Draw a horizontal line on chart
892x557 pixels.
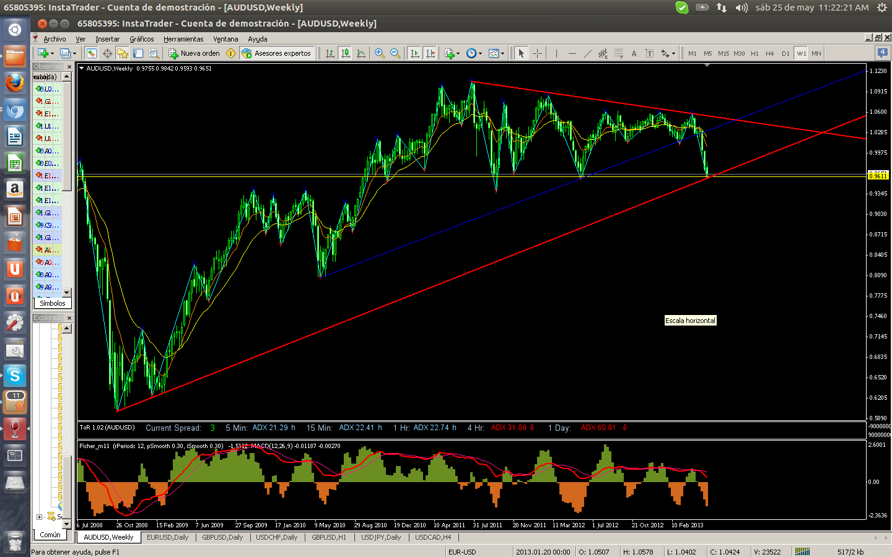tap(572, 53)
